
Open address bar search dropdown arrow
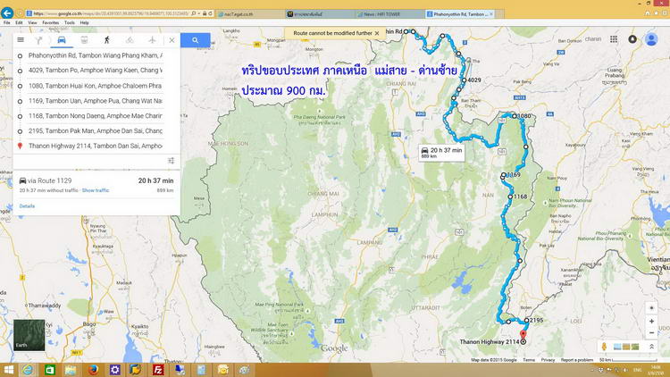point(199,13)
